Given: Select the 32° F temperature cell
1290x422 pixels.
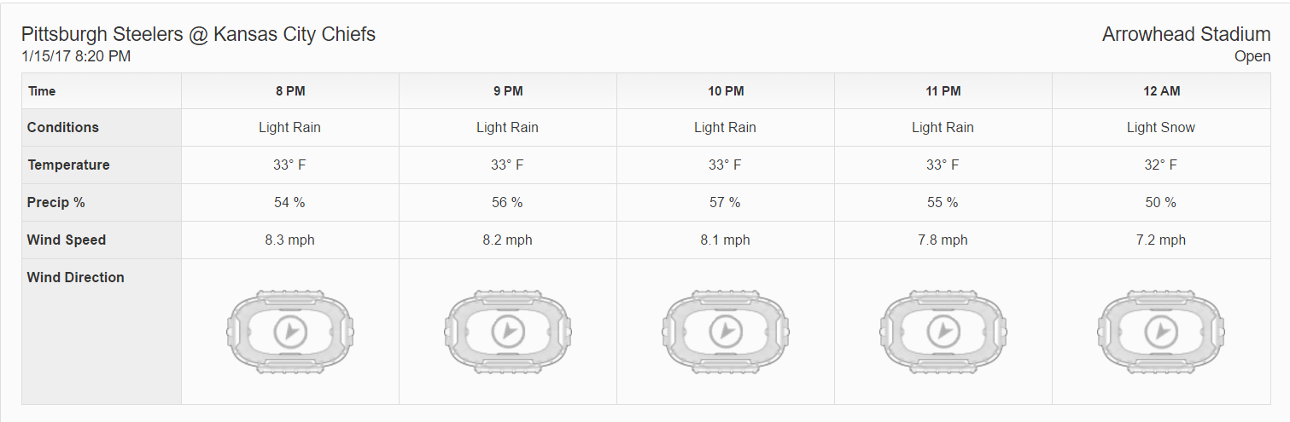Looking at the screenshot, I should (x=1161, y=165).
